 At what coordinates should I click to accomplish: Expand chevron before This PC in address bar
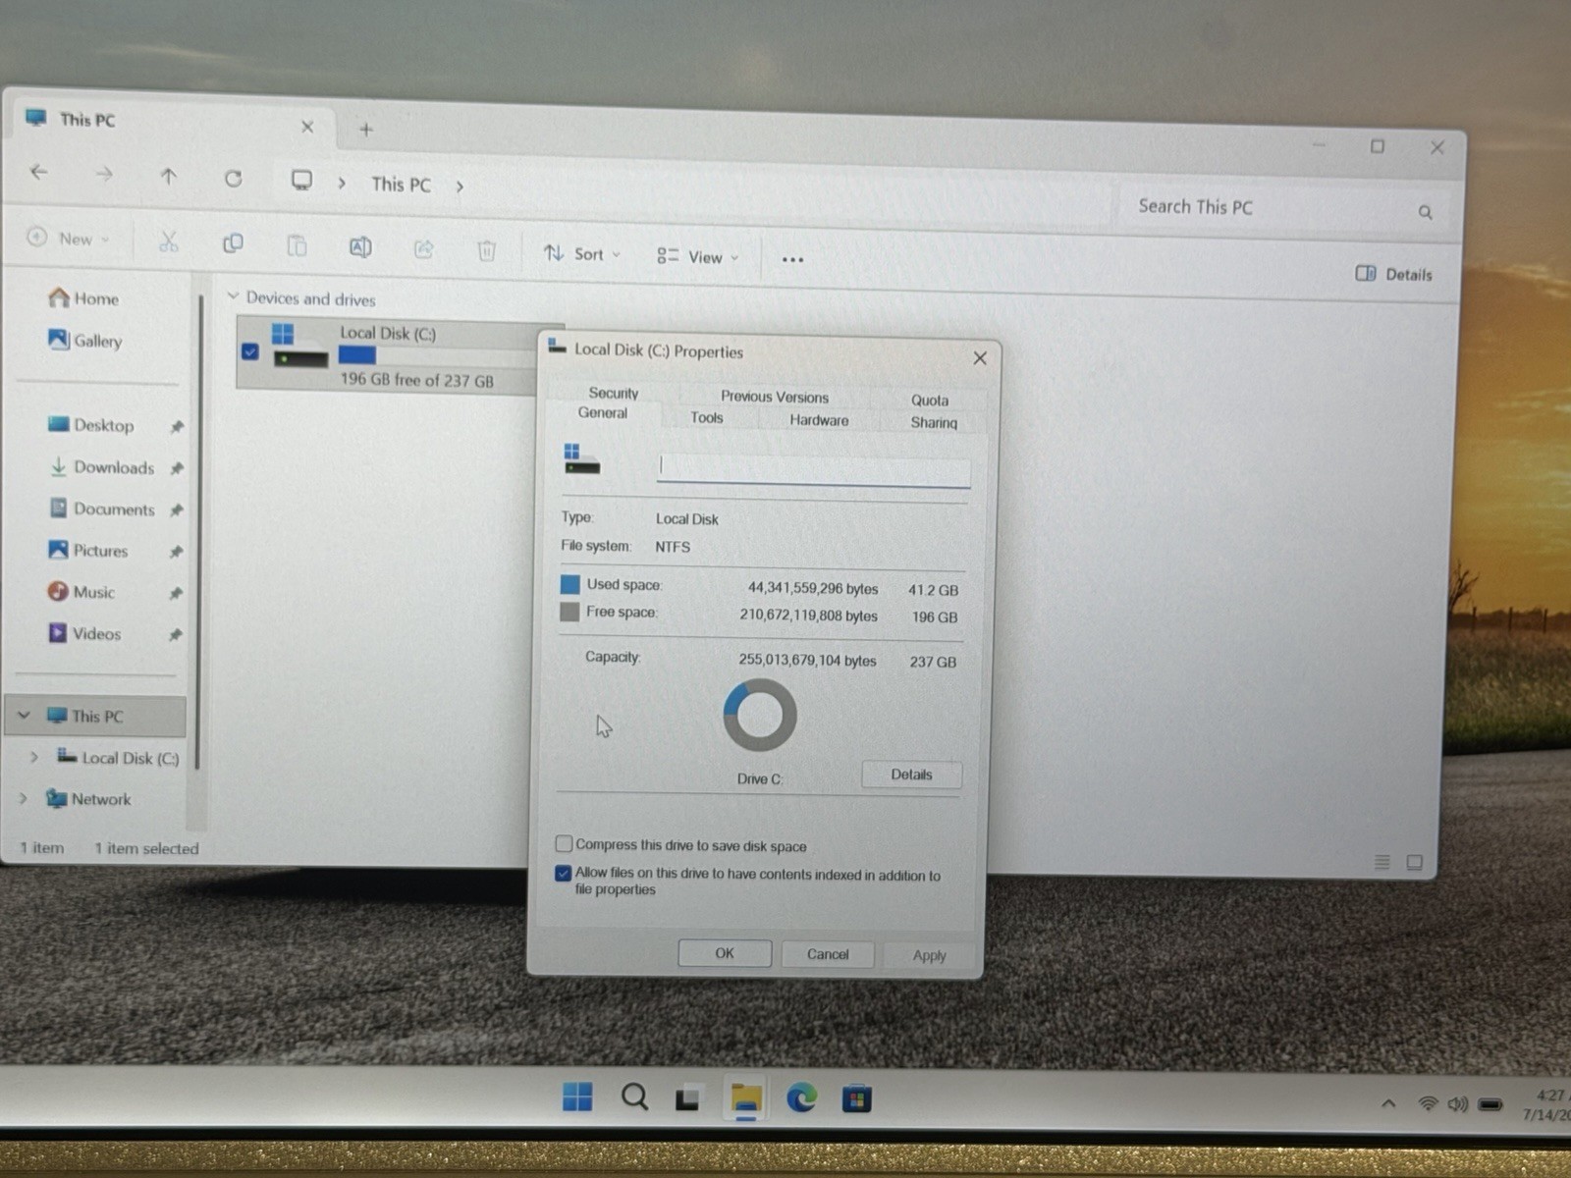pos(342,183)
